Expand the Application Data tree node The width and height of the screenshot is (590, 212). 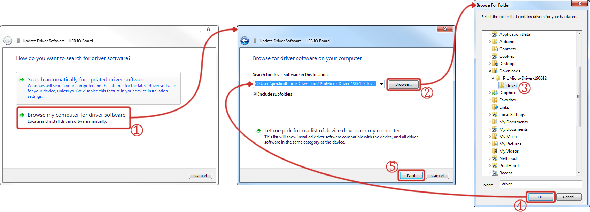(490, 34)
